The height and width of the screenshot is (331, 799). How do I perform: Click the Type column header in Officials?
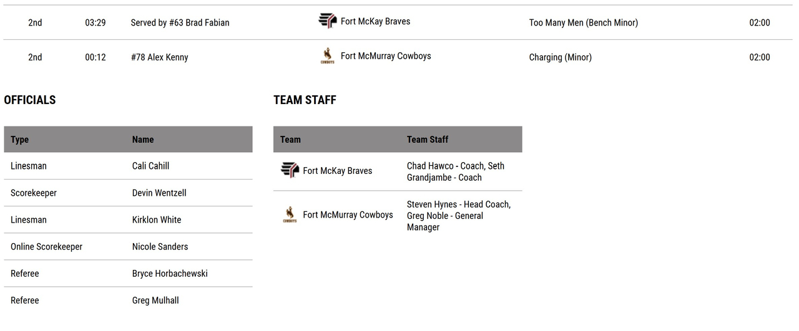click(20, 140)
